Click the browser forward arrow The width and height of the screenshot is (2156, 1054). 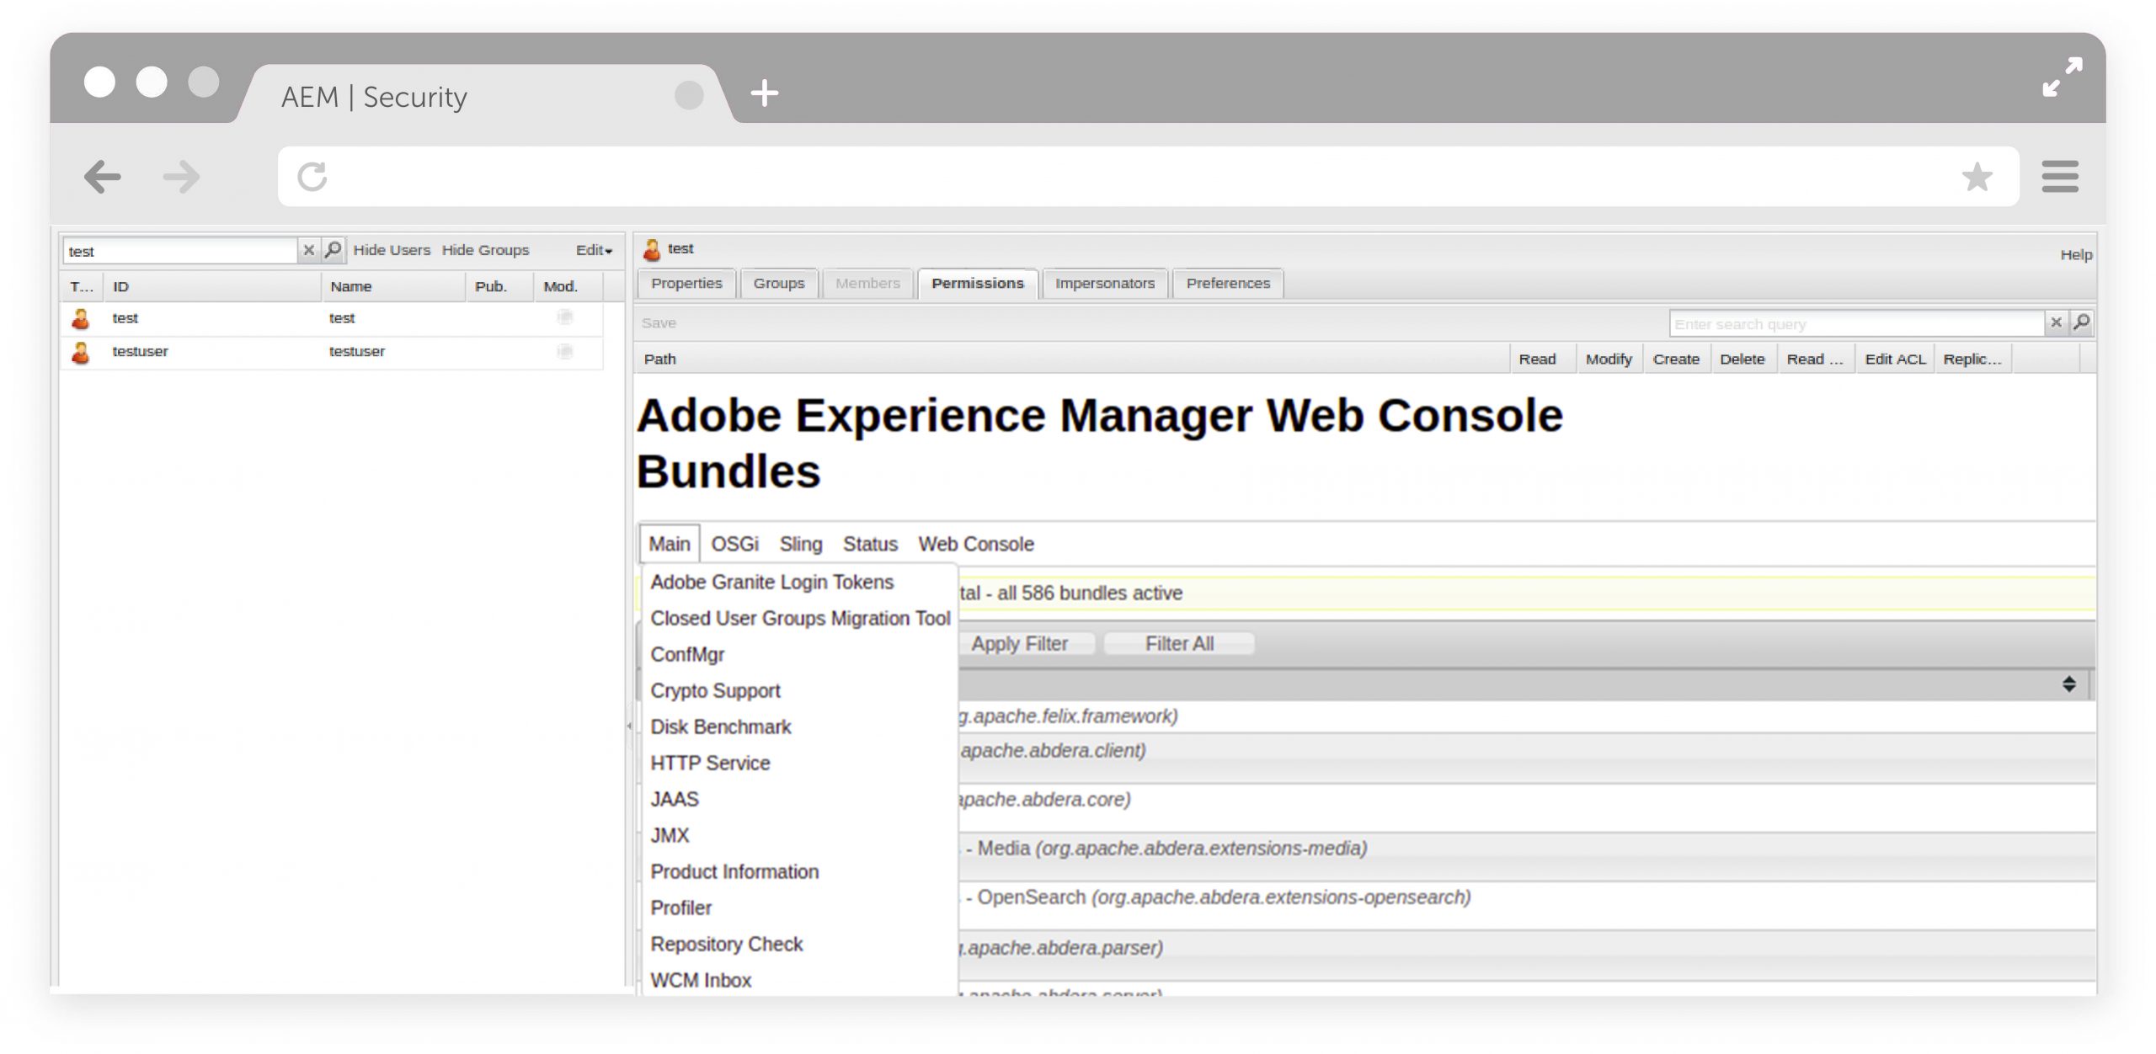[182, 177]
